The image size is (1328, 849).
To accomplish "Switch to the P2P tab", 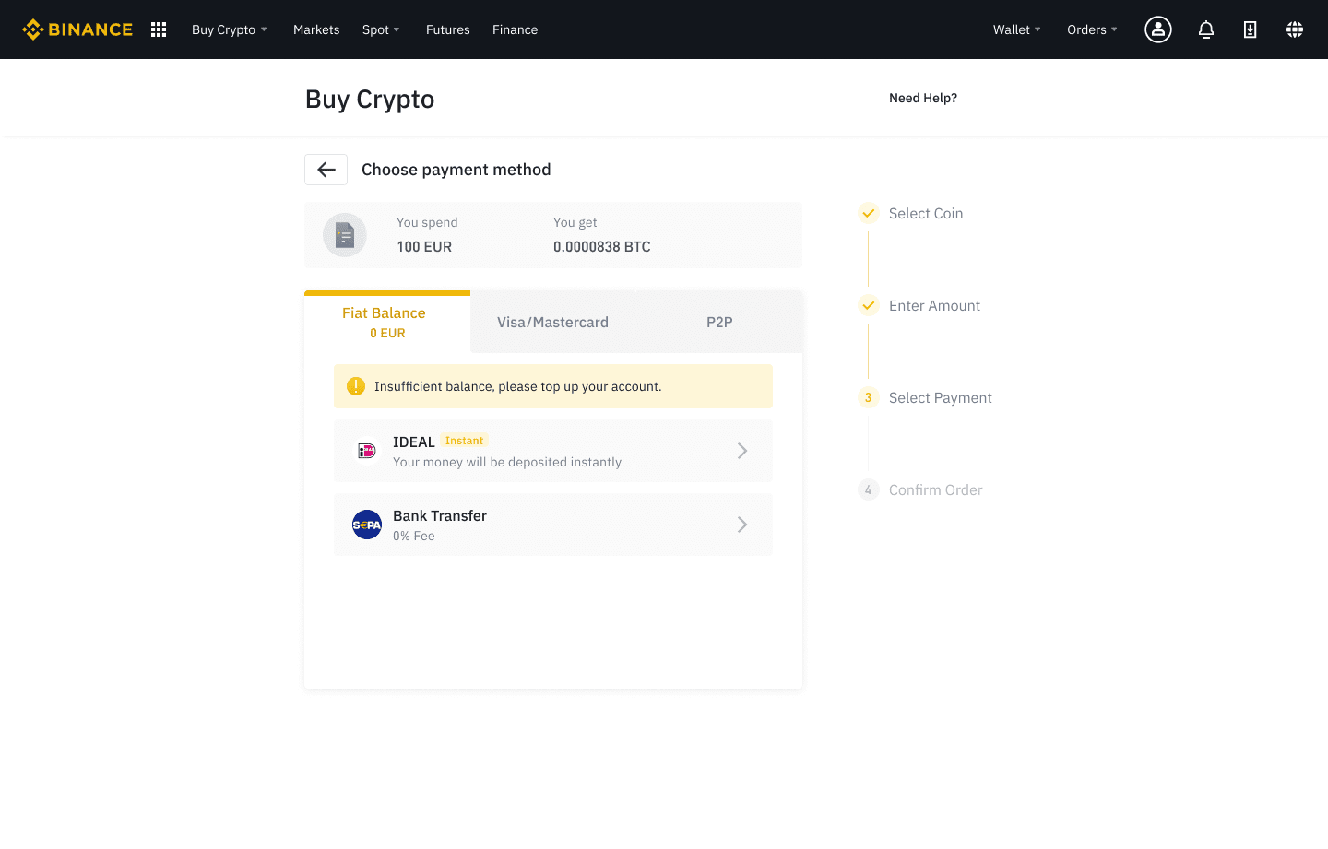I will pos(719,322).
